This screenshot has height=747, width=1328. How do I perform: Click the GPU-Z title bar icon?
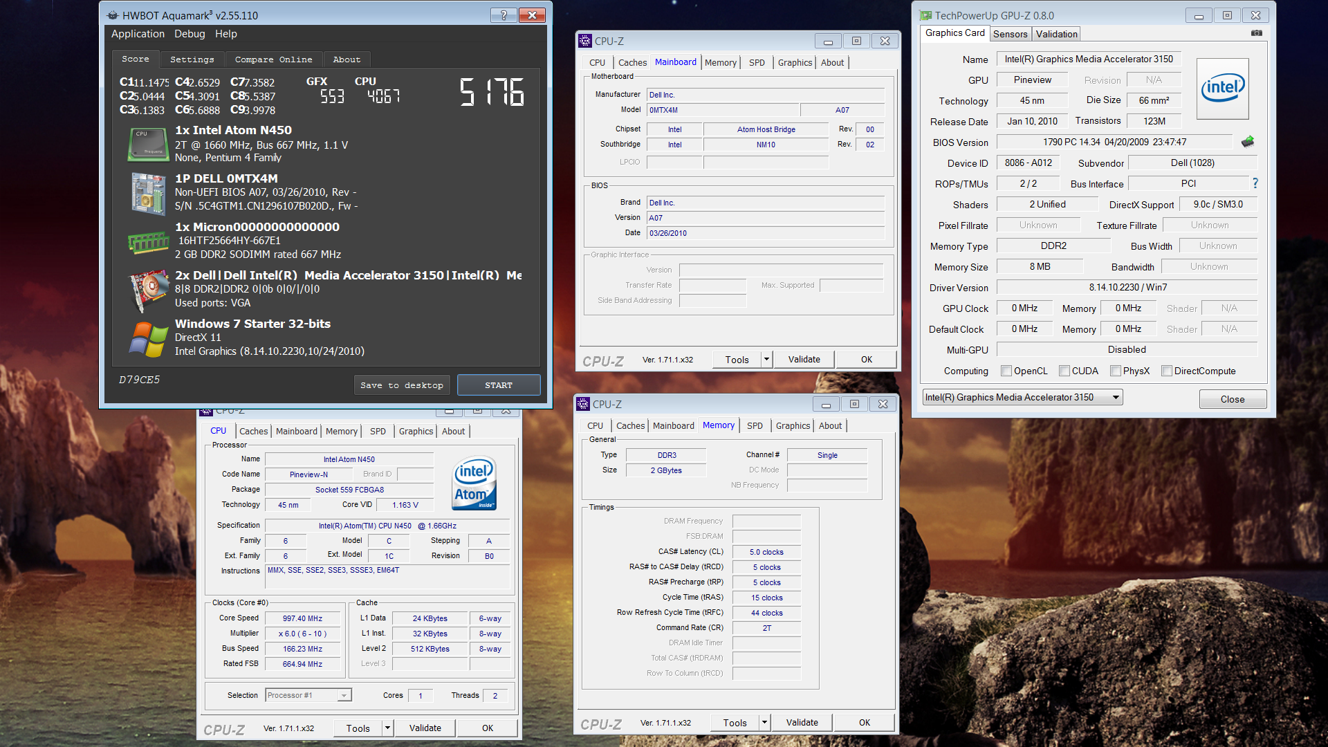(x=925, y=15)
